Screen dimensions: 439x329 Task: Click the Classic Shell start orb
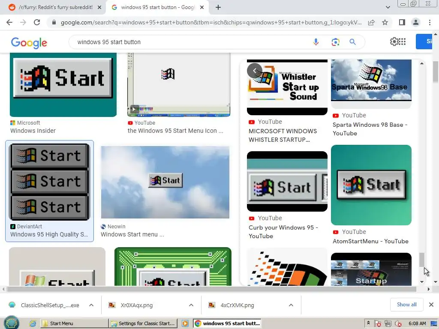pos(11,323)
